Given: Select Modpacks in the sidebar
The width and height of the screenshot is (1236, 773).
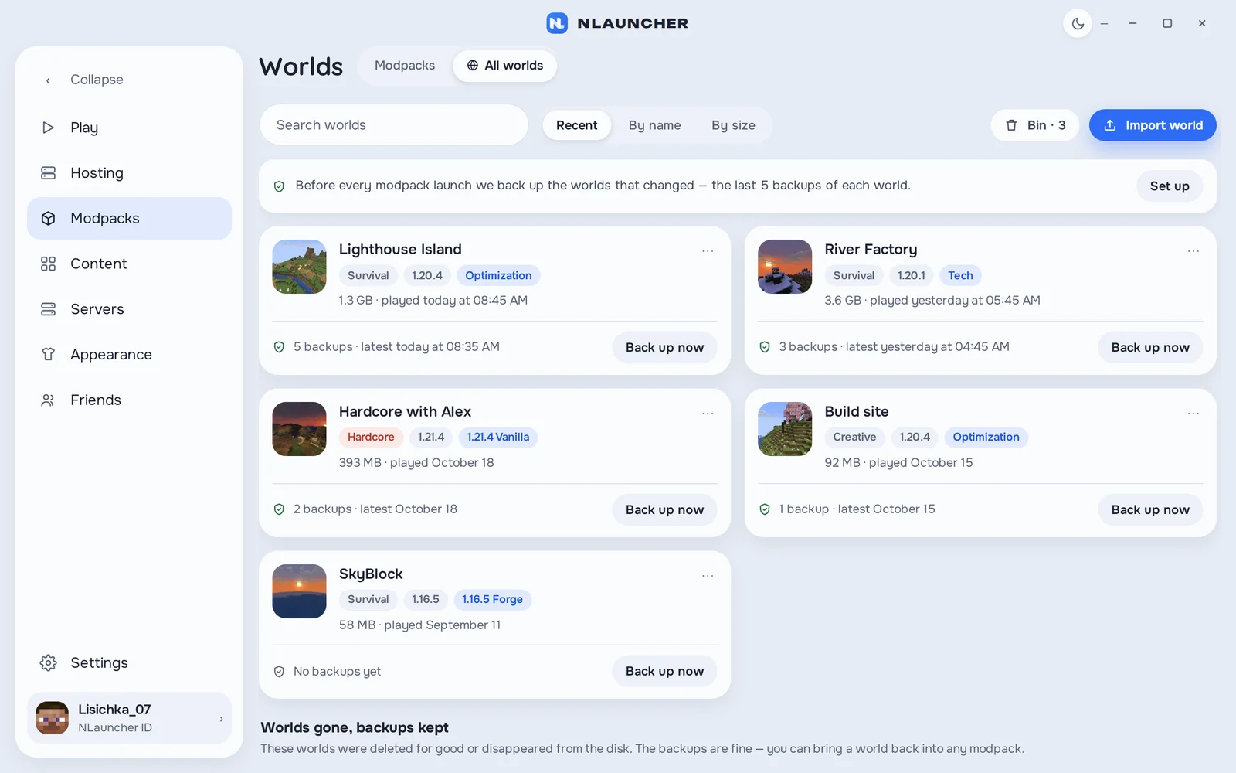Looking at the screenshot, I should pos(129,219).
